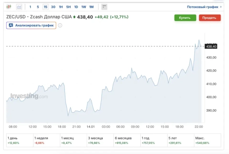Switch to candlestick chart type
This screenshot has width=229, height=154.
(9, 7)
